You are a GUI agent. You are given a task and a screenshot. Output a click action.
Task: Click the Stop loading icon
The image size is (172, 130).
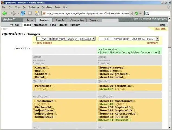(30, 13)
